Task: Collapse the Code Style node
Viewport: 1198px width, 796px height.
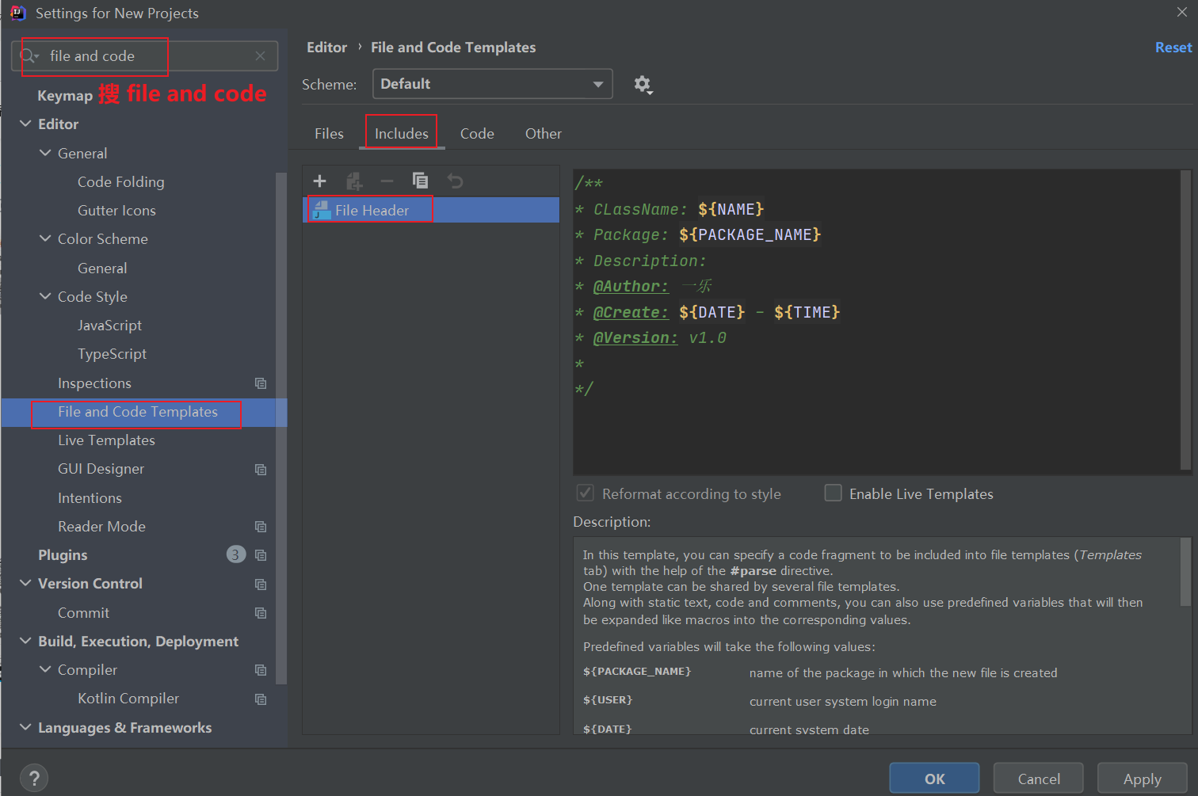Action: (45, 296)
